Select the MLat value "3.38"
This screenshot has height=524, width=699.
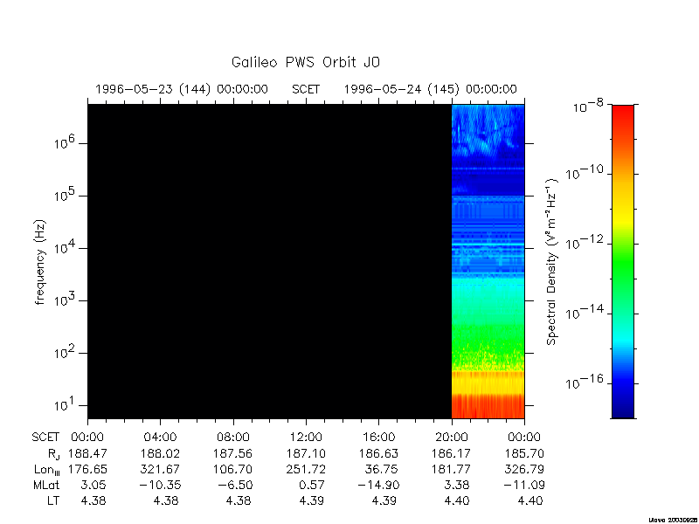457,485
